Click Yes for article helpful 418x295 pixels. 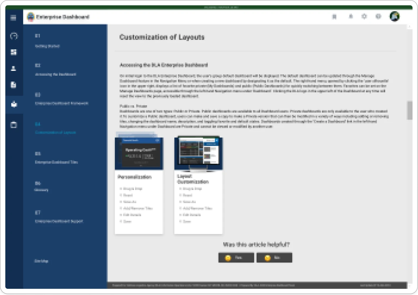coord(236,258)
